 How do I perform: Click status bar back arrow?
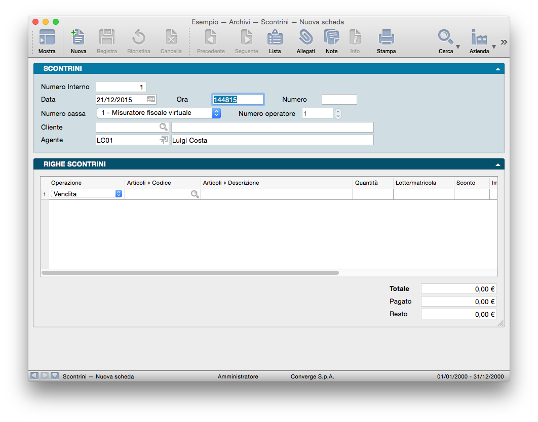click(x=34, y=376)
